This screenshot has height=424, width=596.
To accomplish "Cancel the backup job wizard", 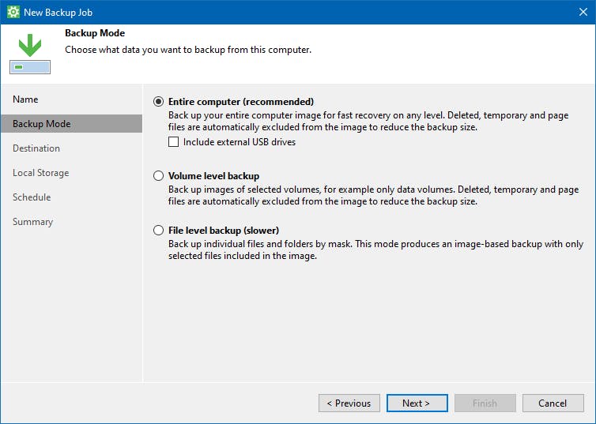I will (x=553, y=403).
